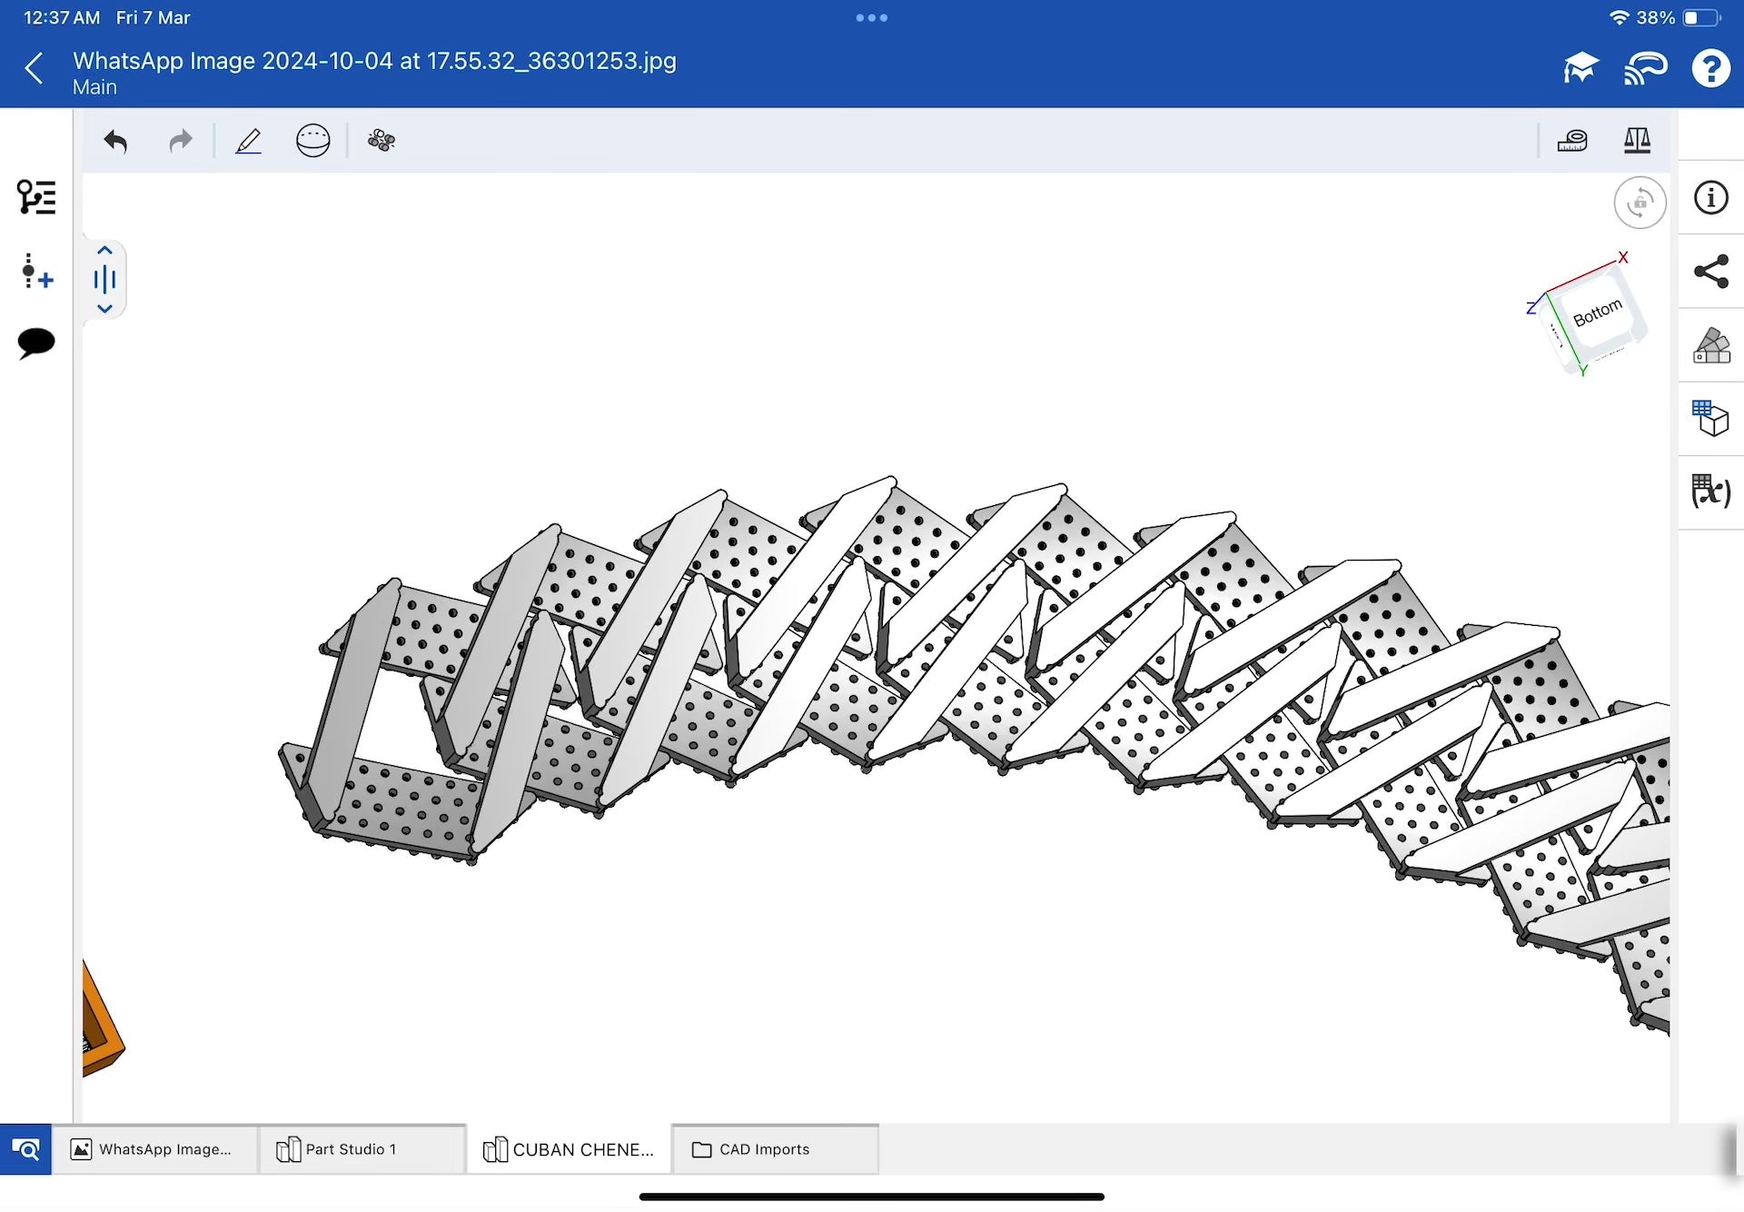
Task: Open the tab manager search icon
Action: tap(25, 1149)
